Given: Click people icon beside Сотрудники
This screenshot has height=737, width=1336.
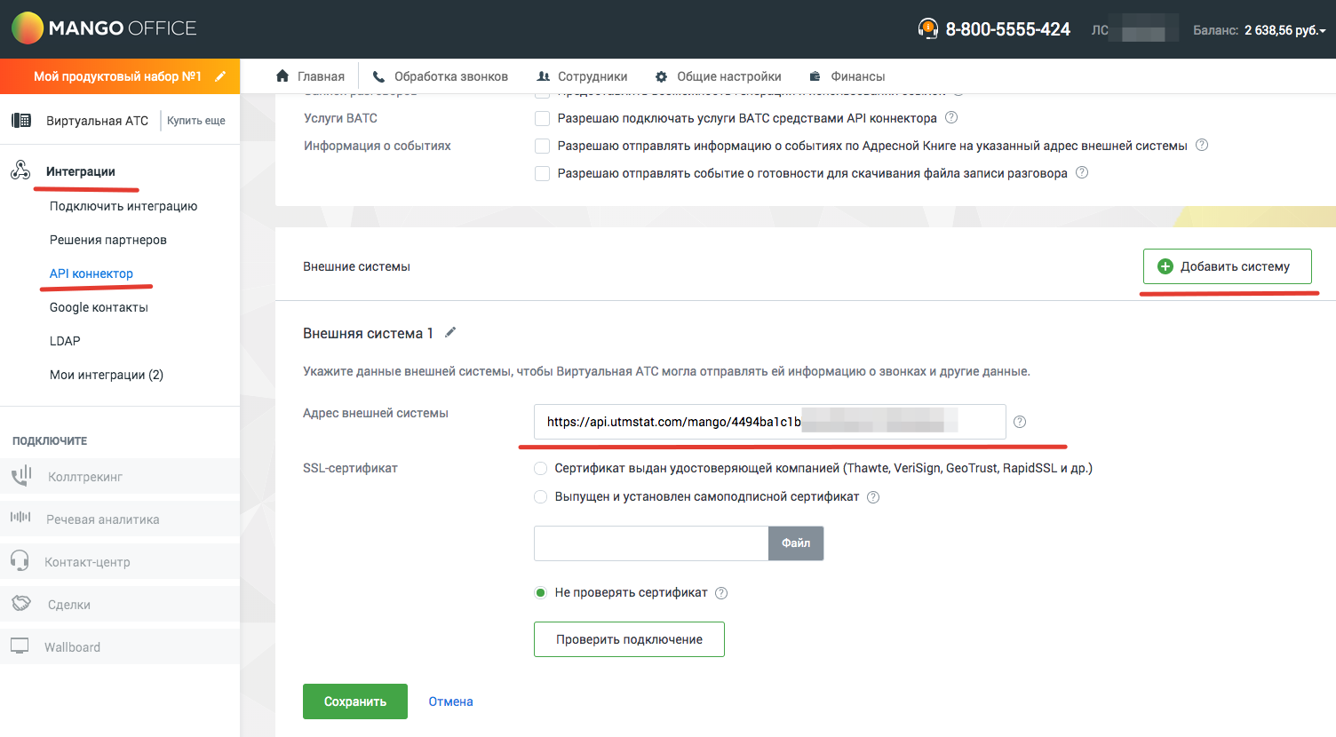Looking at the screenshot, I should [544, 76].
